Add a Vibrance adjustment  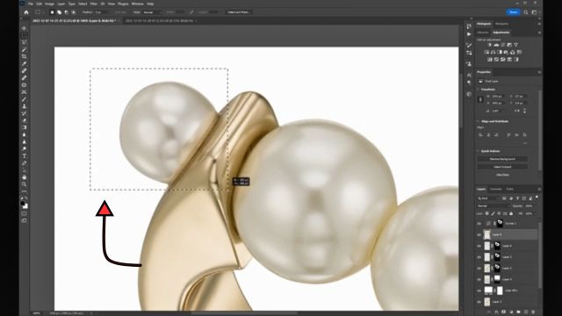pos(515,45)
